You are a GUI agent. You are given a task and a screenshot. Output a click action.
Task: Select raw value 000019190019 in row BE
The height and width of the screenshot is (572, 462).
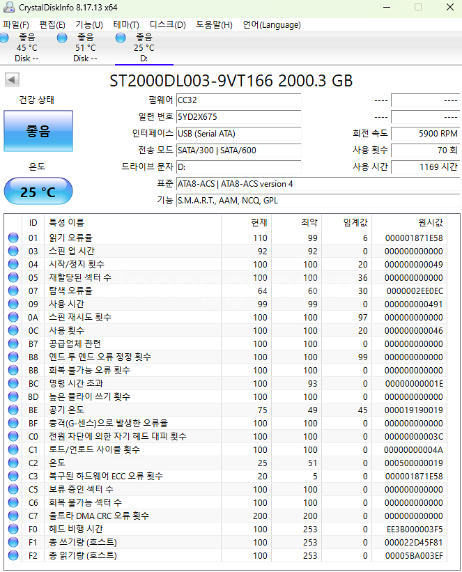[414, 410]
